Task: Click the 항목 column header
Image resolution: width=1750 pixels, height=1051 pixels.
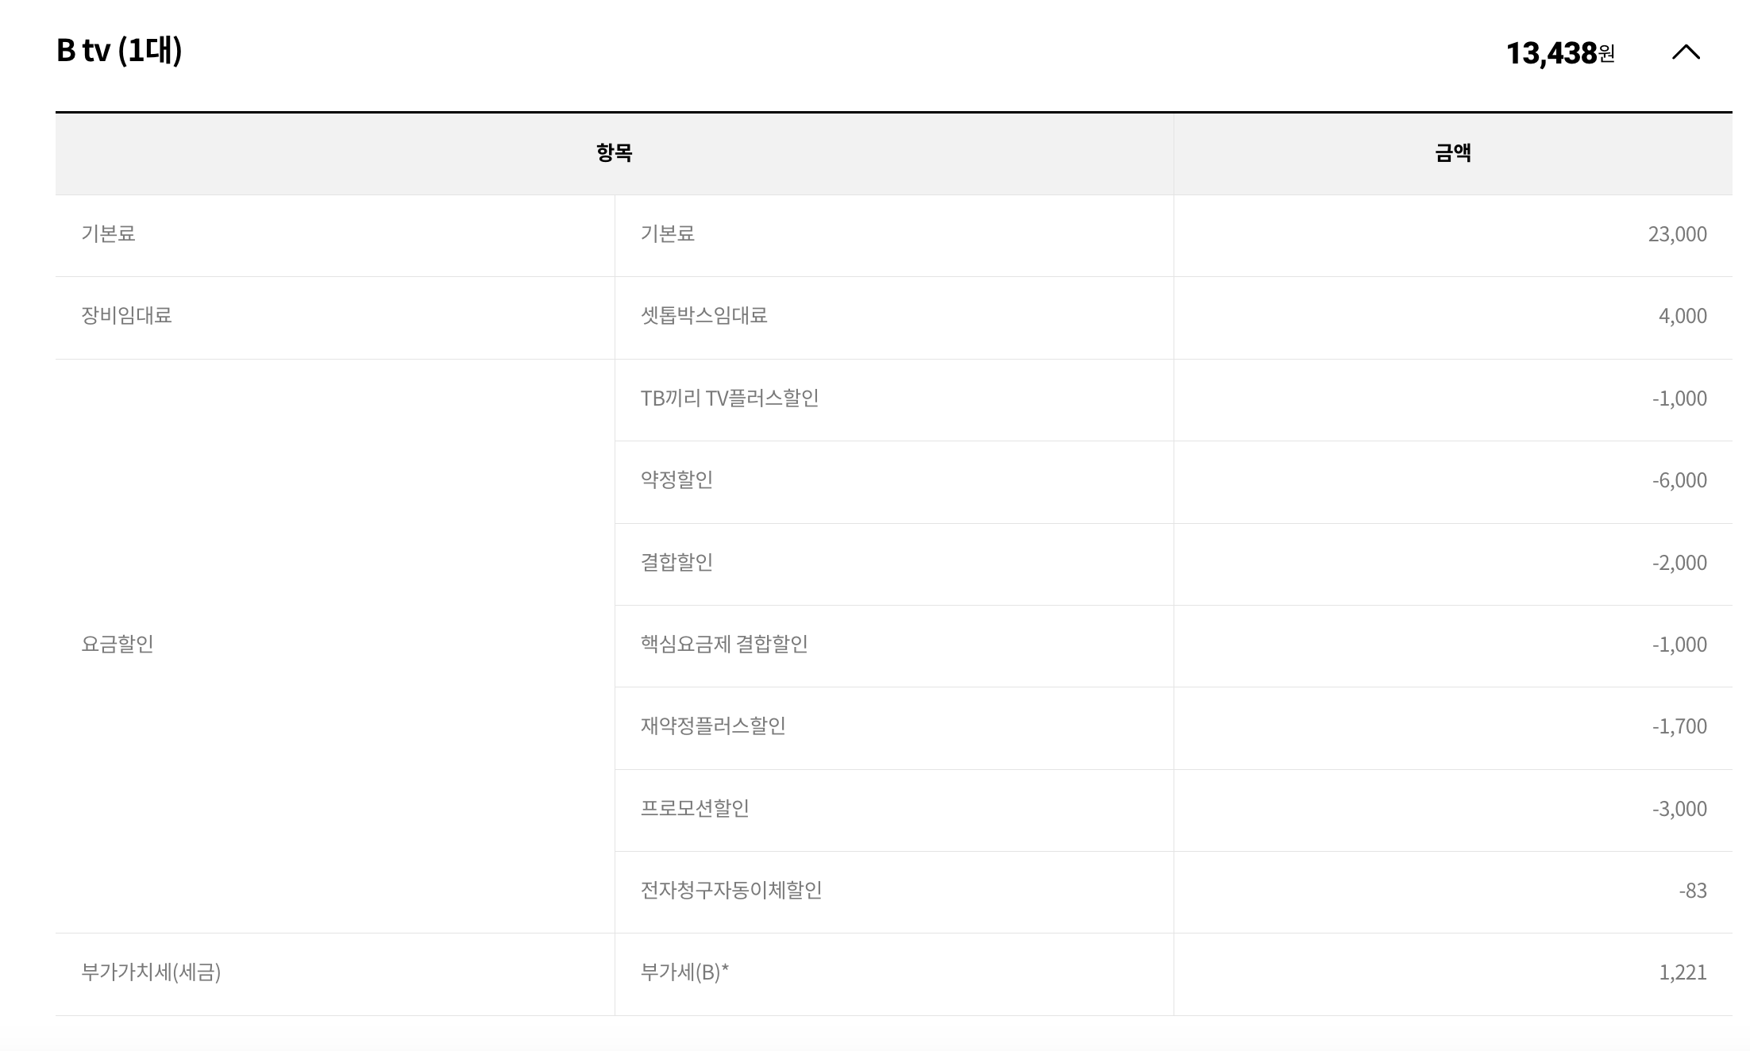Action: point(614,152)
